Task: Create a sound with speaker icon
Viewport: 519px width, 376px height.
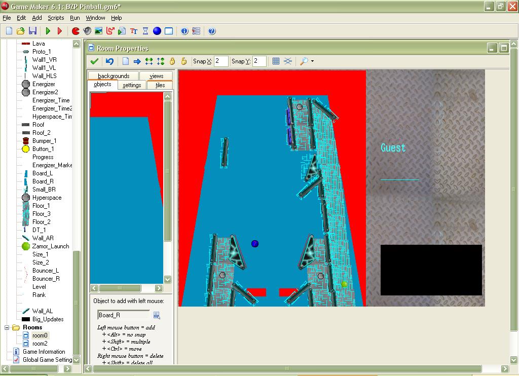Action: [x=87, y=31]
